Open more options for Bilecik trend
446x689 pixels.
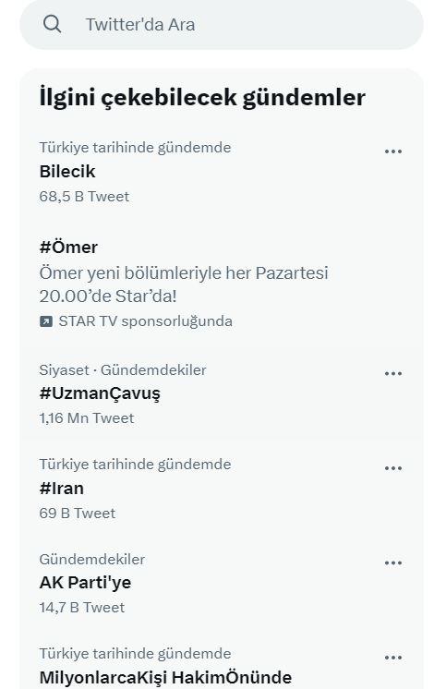[392, 151]
